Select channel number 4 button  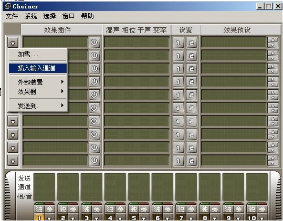pos(110,217)
